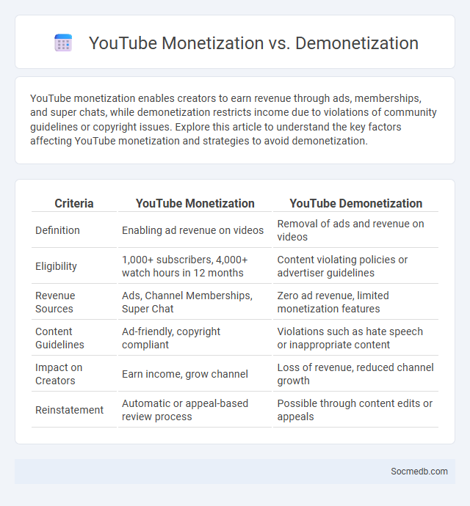Click 'Removal of ads and revenue on videos' cell
The width and height of the screenshot is (470, 506).
356,230
